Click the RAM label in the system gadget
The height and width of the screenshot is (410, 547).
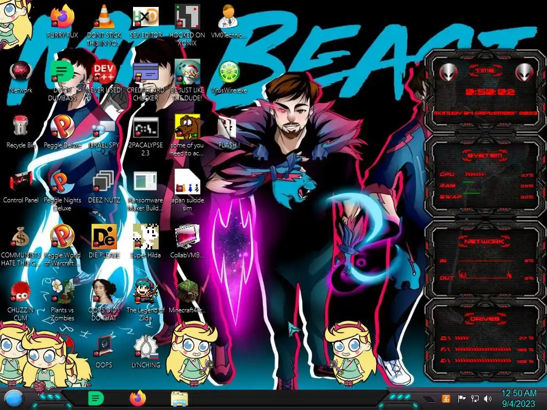pos(447,185)
